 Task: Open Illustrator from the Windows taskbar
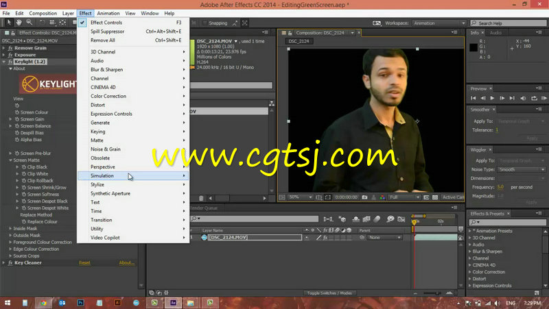(117, 303)
